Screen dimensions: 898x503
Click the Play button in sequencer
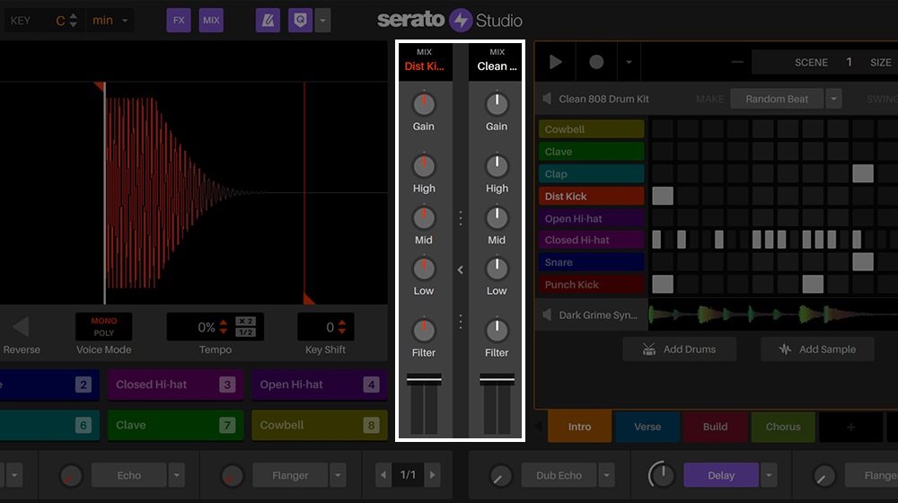[556, 62]
